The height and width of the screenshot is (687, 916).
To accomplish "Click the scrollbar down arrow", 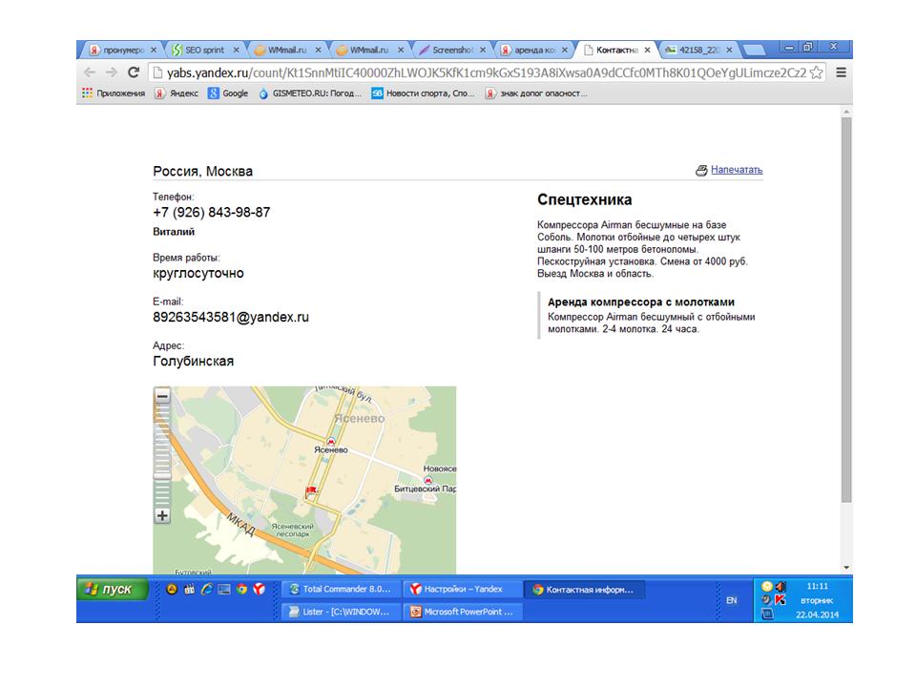I will [846, 567].
